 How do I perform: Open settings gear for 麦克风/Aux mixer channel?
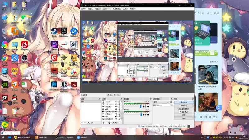[x=148, y=106]
